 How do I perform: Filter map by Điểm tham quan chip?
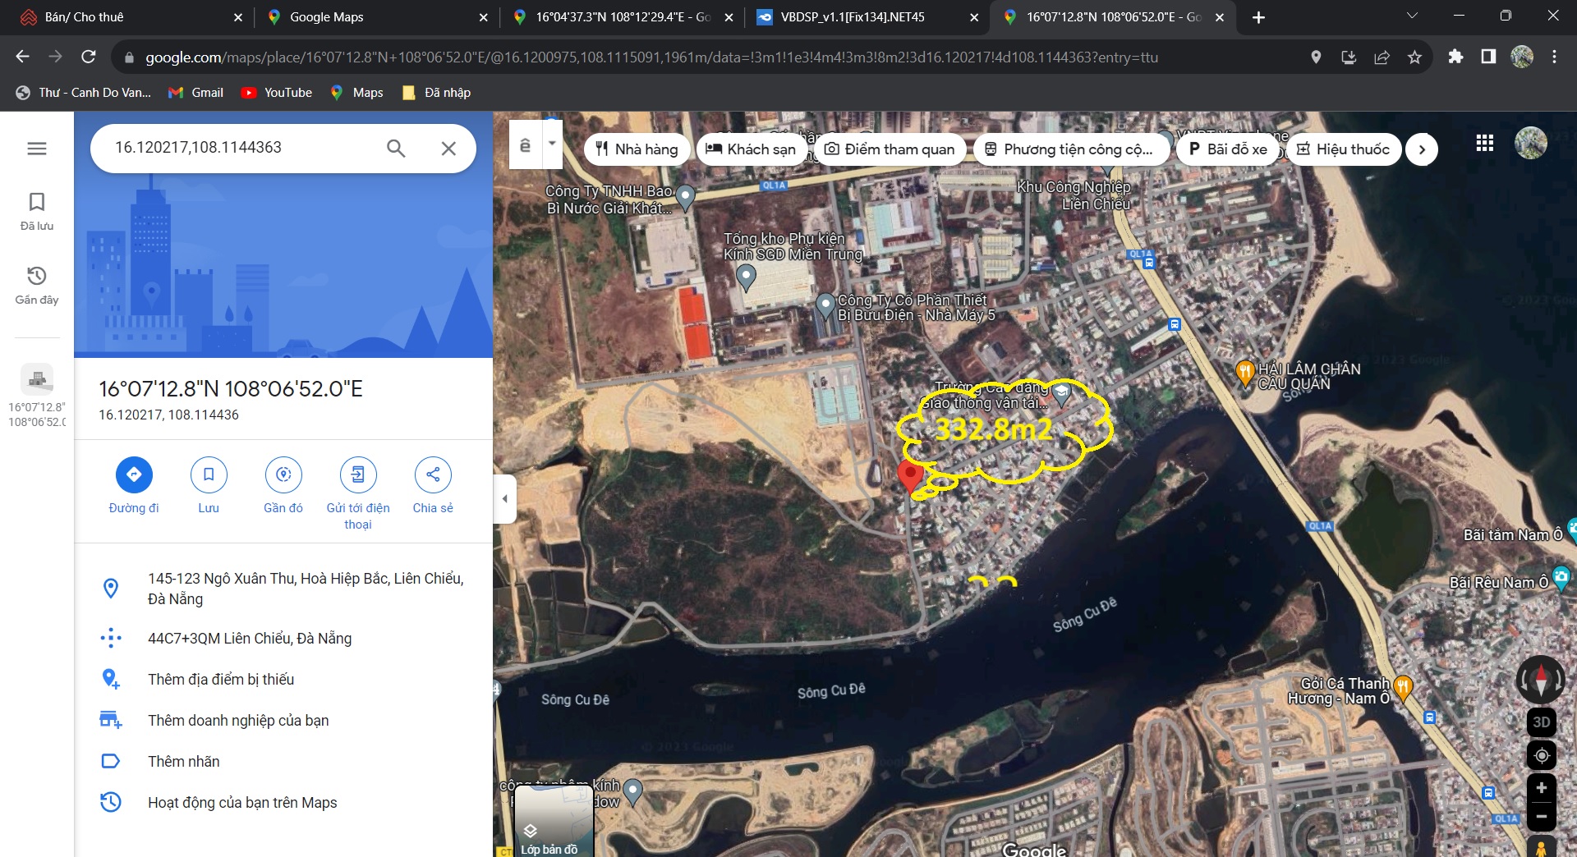[890, 149]
